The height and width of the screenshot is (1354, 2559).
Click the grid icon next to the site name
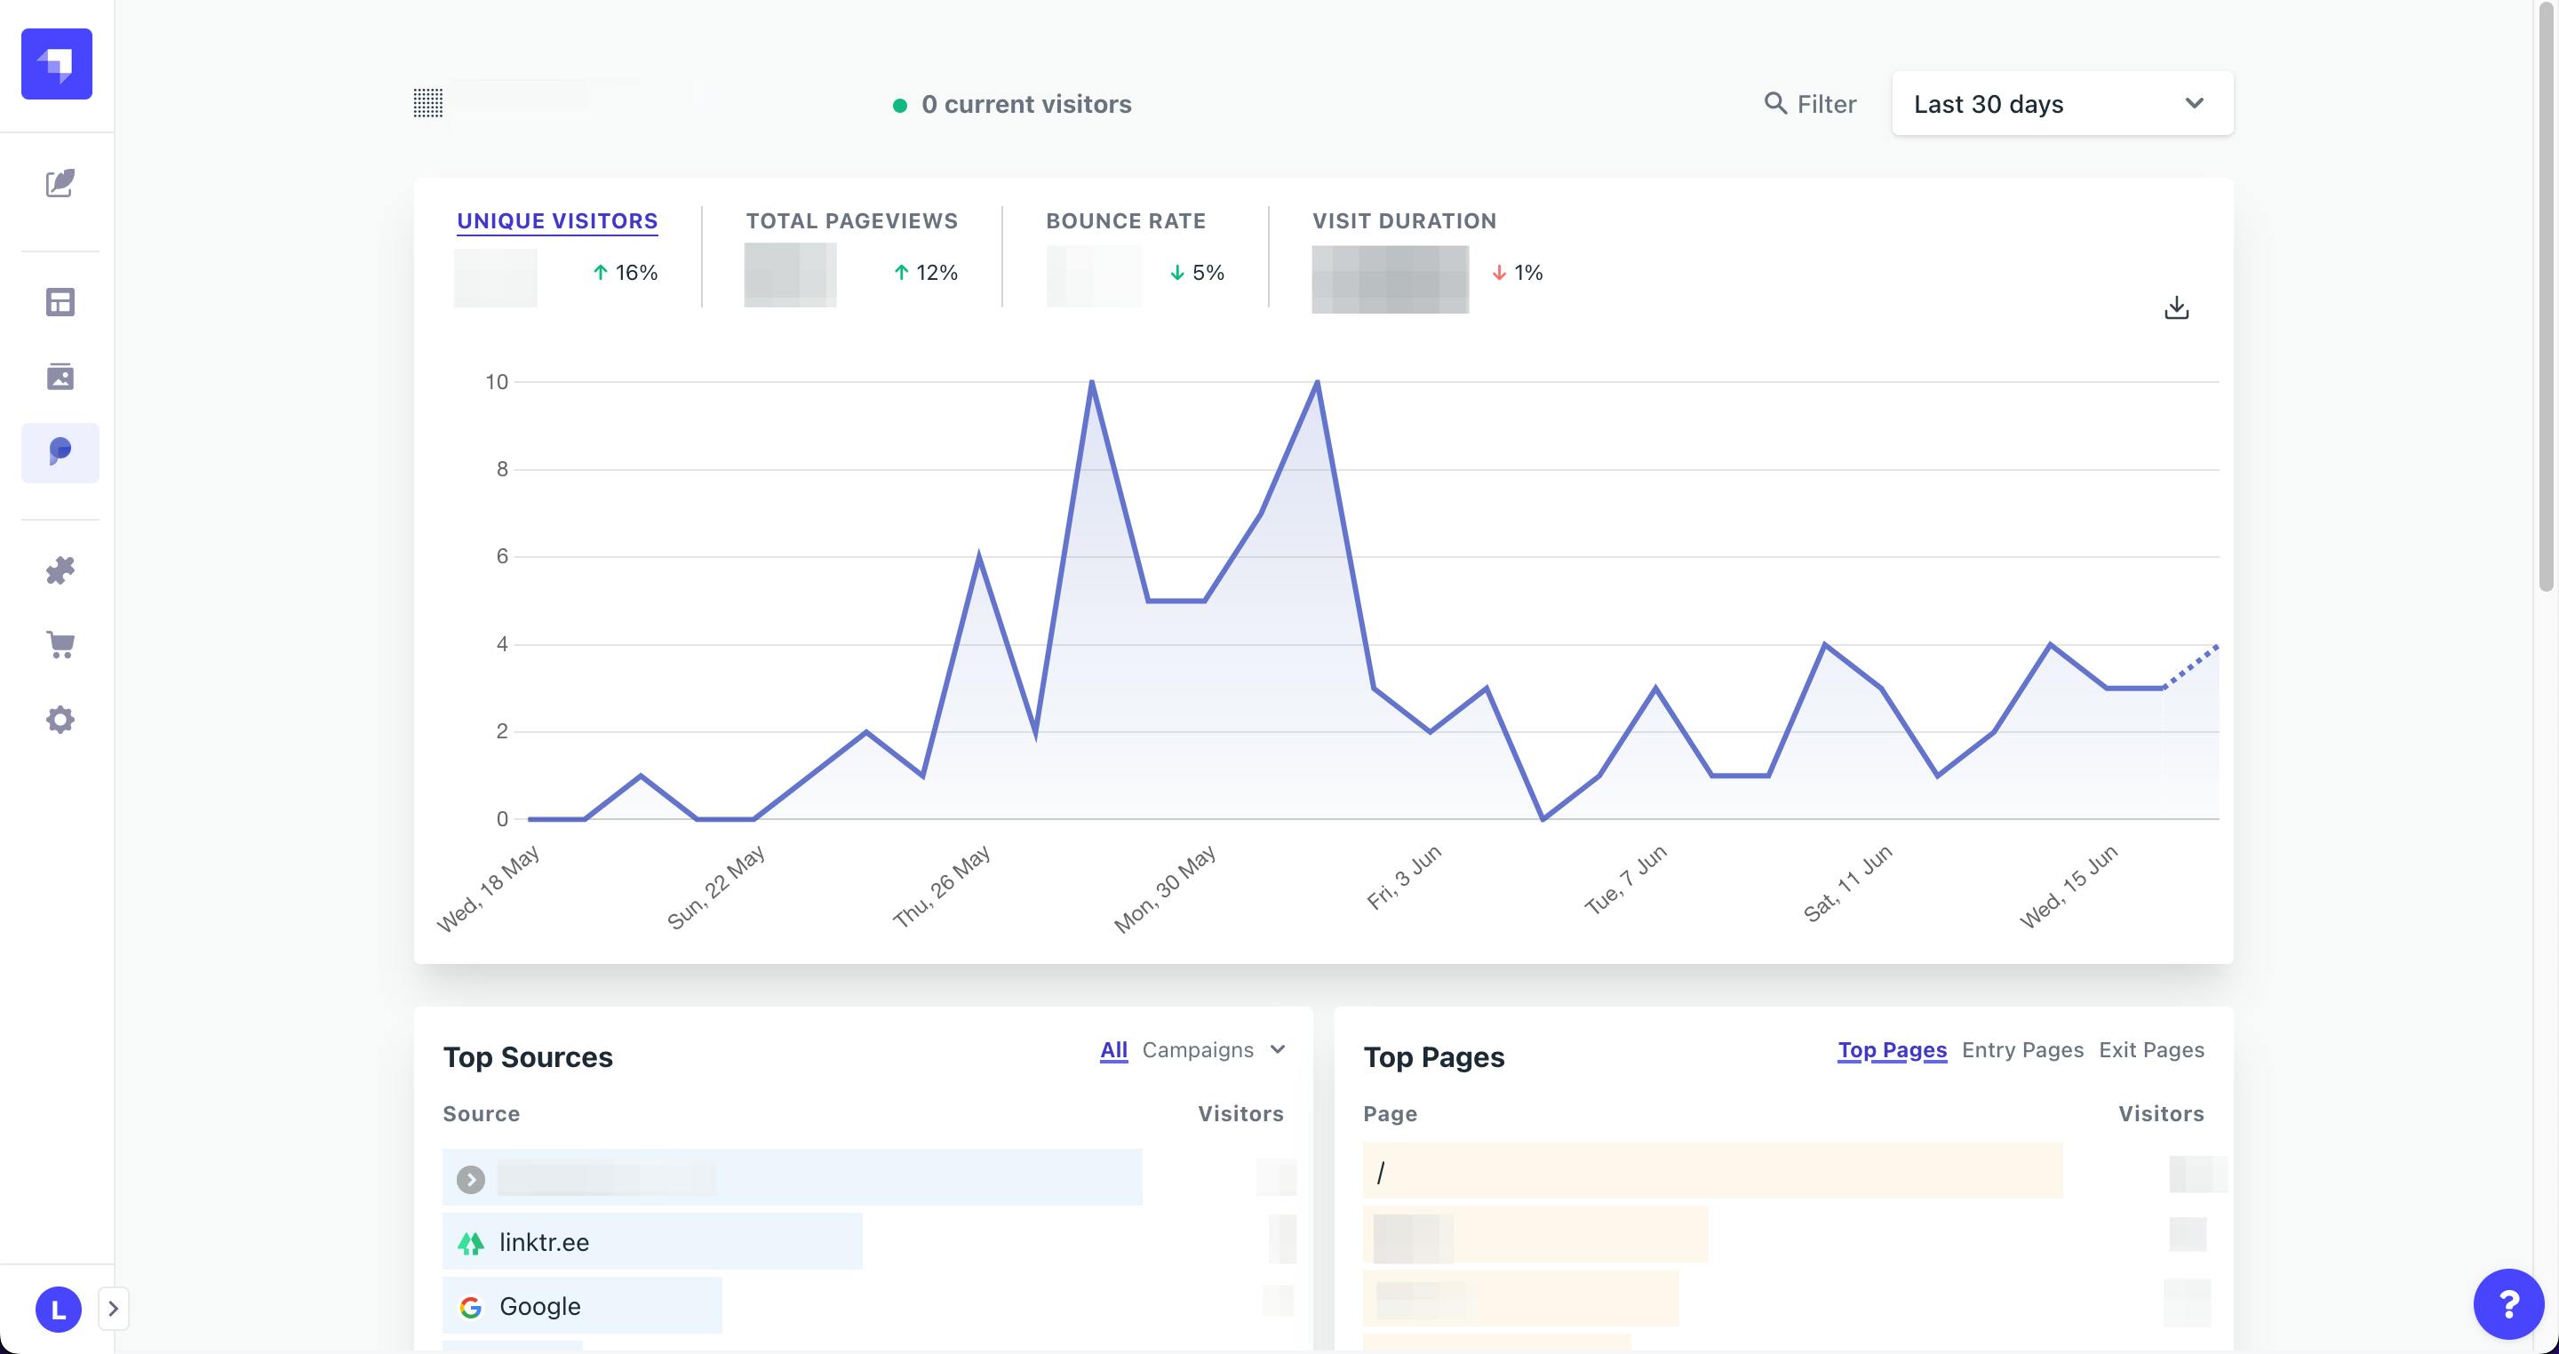tap(428, 103)
